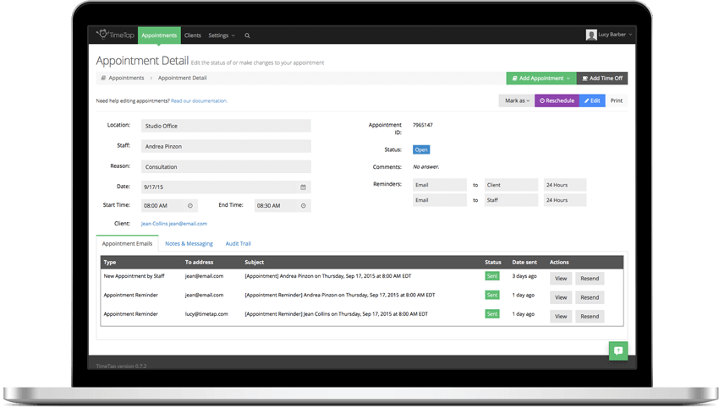Image resolution: width=719 pixels, height=407 pixels.
Task: Click the End Time clock icon
Action: click(304, 206)
